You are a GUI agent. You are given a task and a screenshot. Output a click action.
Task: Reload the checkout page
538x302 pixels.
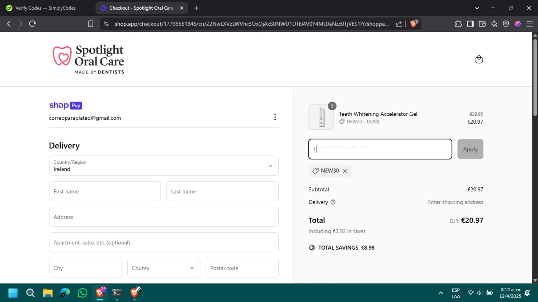pos(32,24)
